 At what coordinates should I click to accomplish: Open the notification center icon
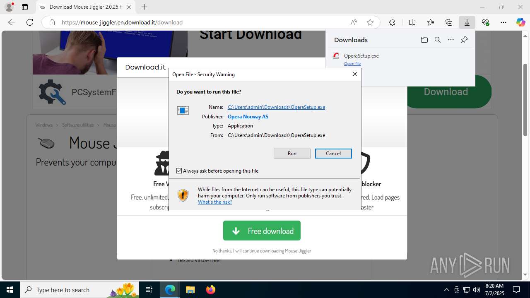[x=516, y=290]
